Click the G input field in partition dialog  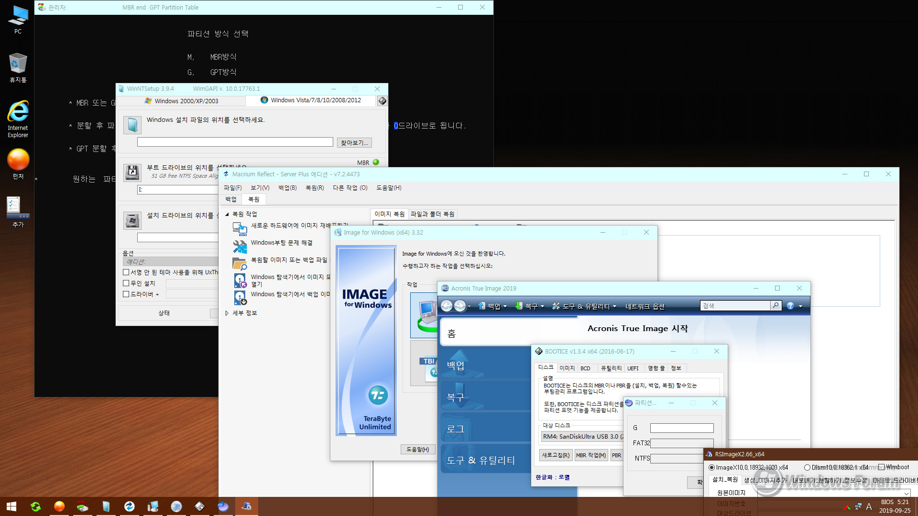click(x=682, y=428)
